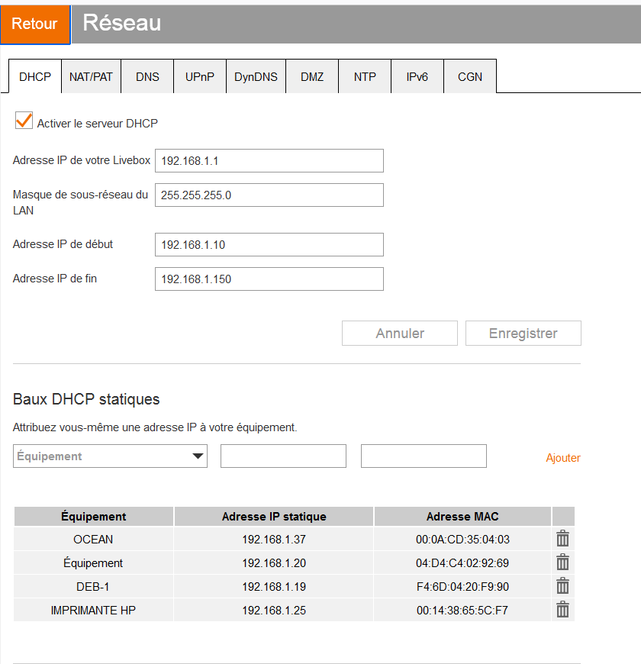641x664 pixels.
Task: Delete the 192.168.1.20 static lease
Action: pyautogui.click(x=562, y=562)
